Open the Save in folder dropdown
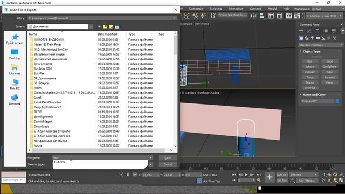The width and height of the screenshot is (345, 194). tap(91, 26)
